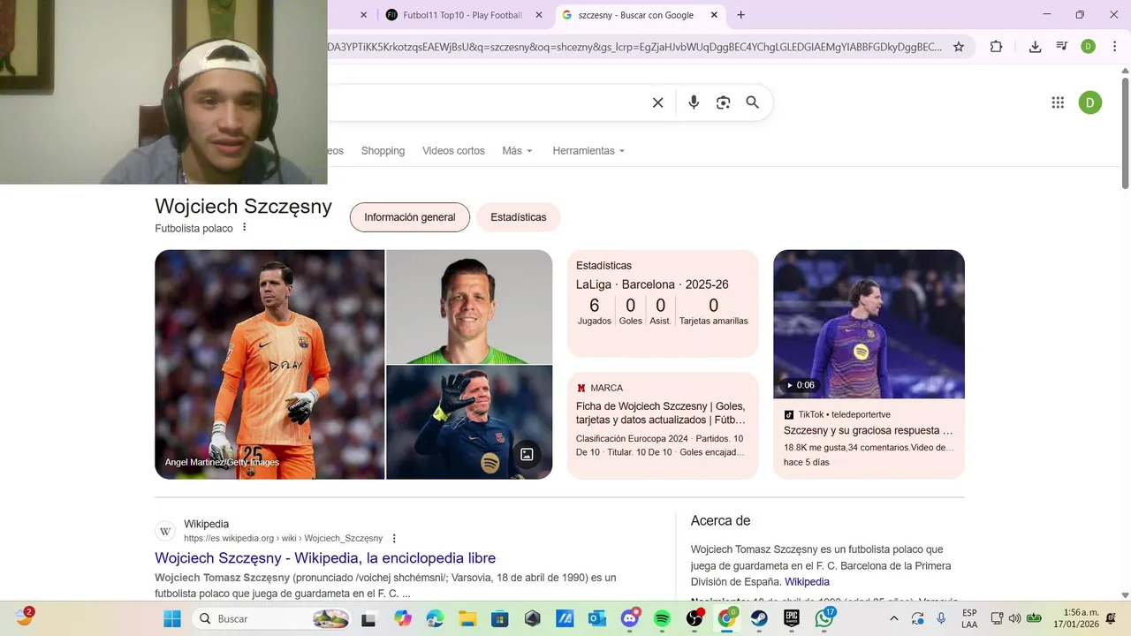Bookmark this page with the star icon
This screenshot has width=1131, height=636.
click(x=959, y=47)
